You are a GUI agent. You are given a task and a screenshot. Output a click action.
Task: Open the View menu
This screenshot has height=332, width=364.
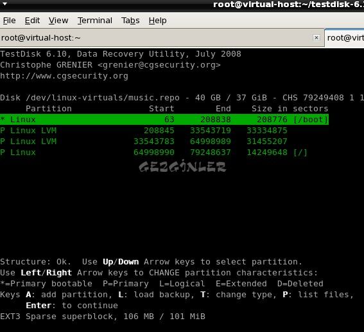[58, 21]
